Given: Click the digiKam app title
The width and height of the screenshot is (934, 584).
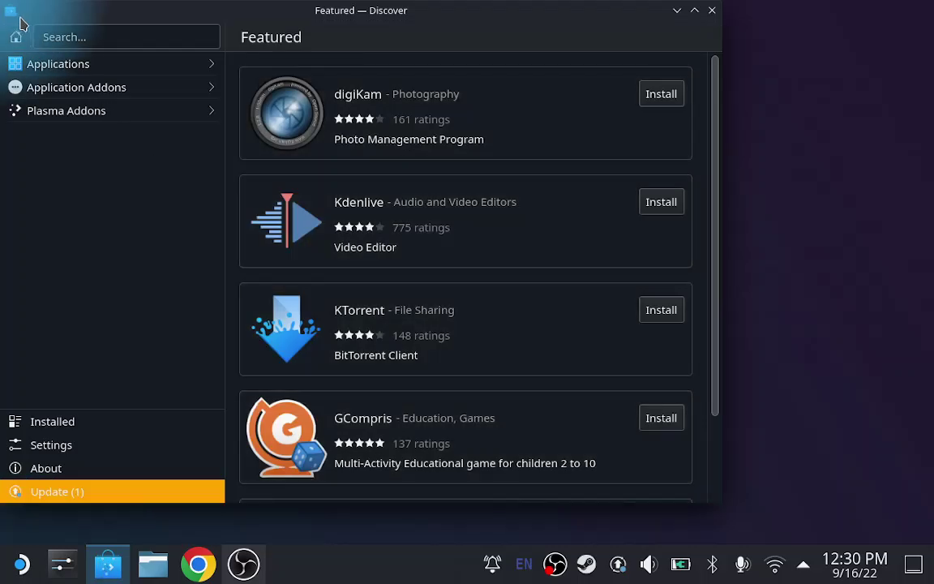Looking at the screenshot, I should 358,94.
